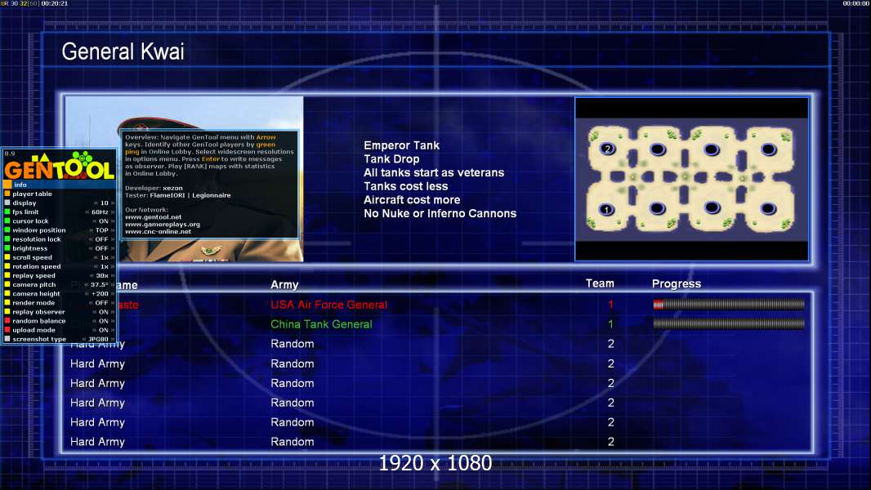
Task: Toggle resolution lock OFF value
Action: click(101, 239)
